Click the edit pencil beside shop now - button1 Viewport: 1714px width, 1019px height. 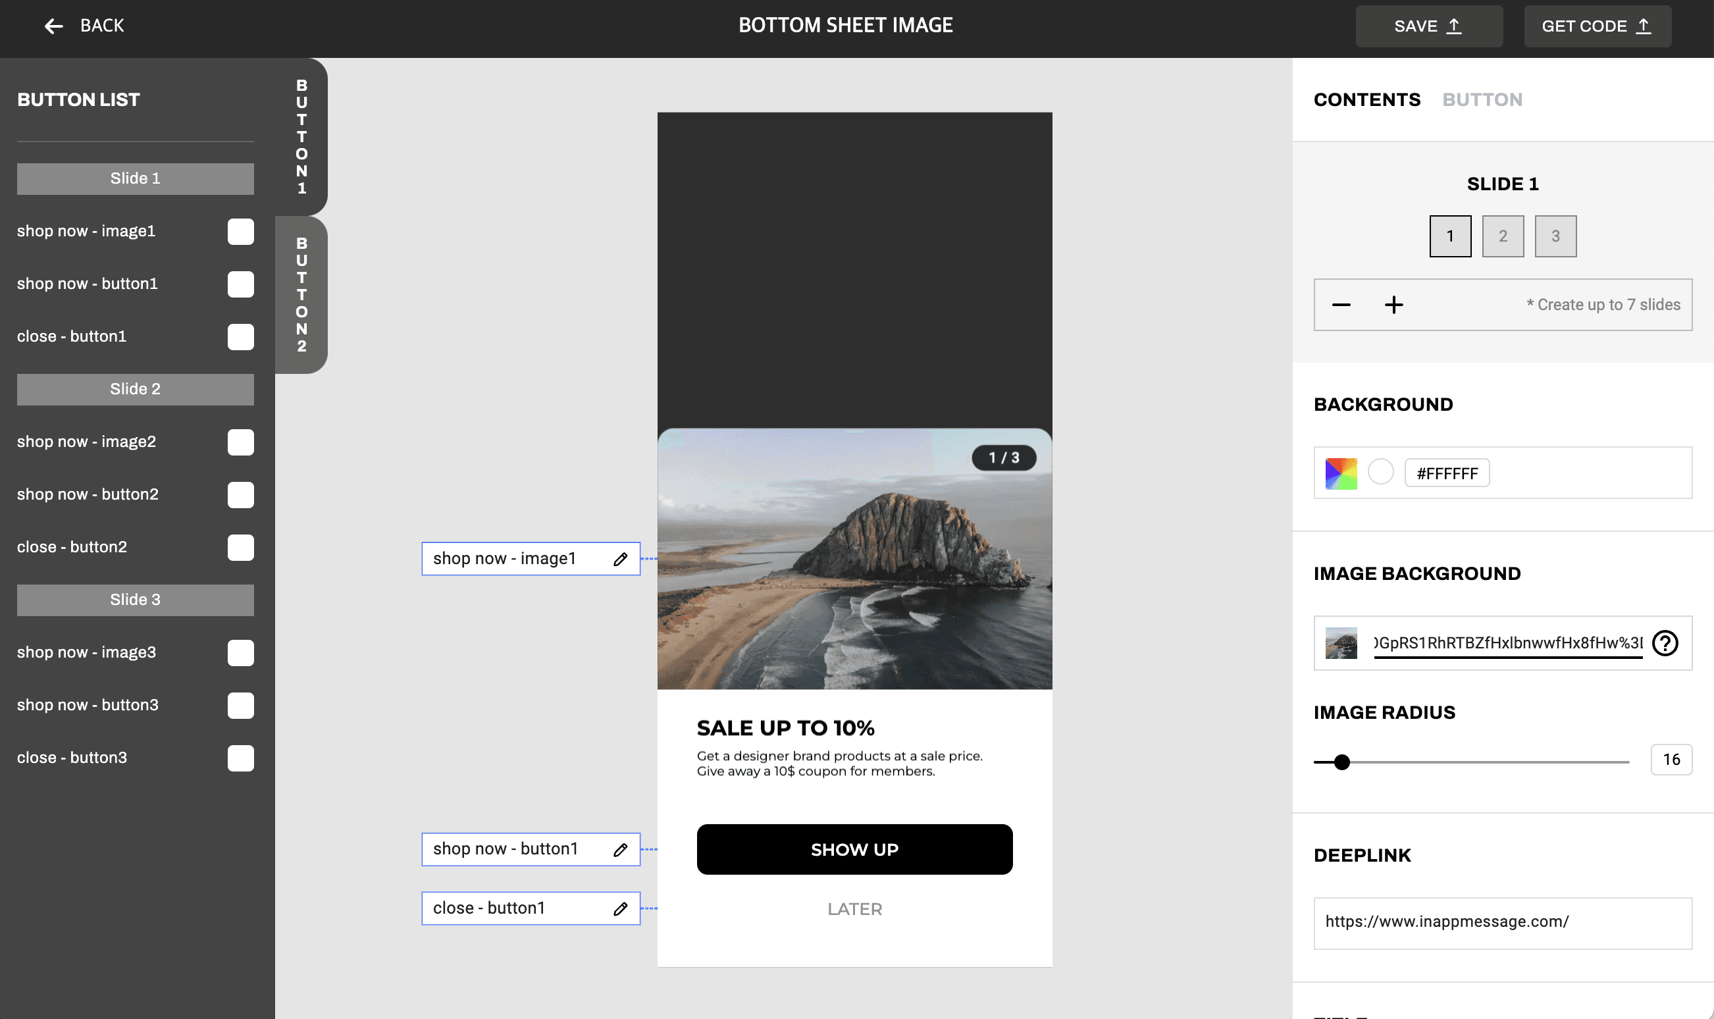tap(620, 849)
